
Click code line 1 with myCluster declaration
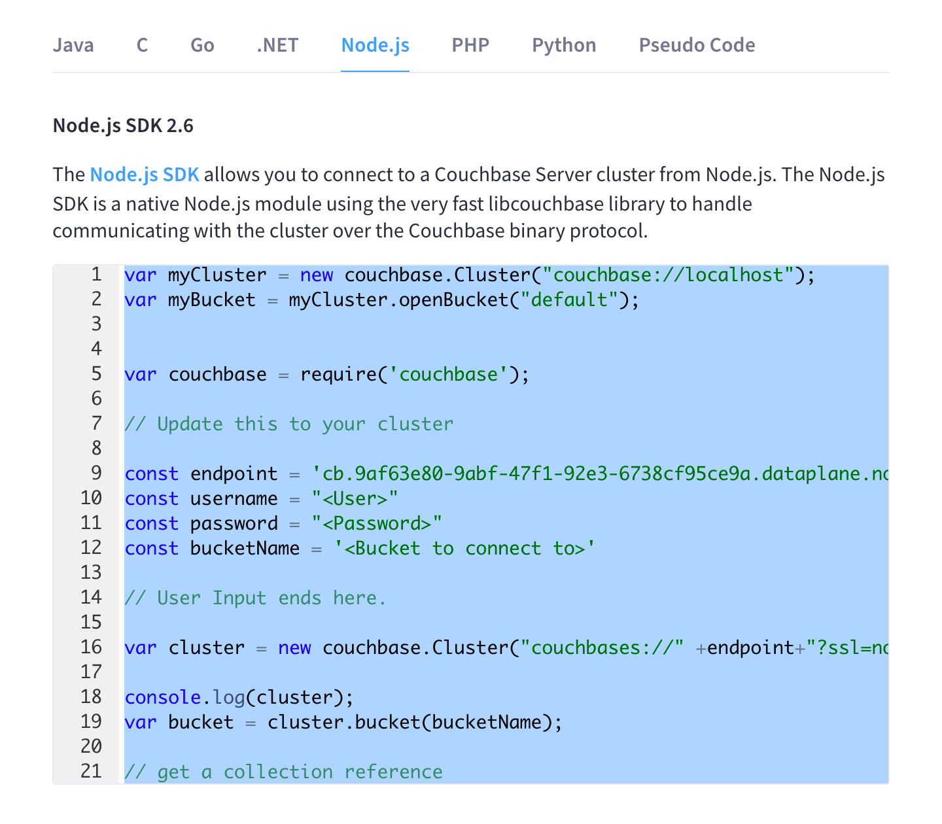click(x=470, y=275)
